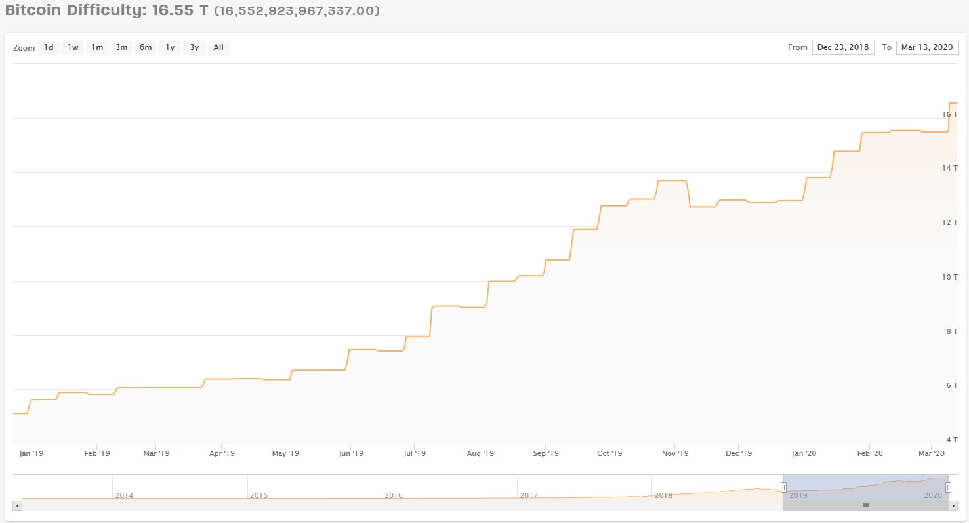Click the 6 T y-axis label
The height and width of the screenshot is (523, 969).
pos(951,385)
